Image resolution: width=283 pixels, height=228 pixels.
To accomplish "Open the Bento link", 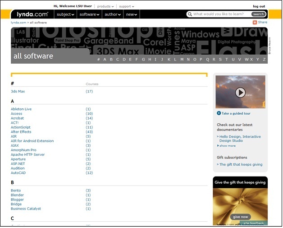I will coord(16,191).
